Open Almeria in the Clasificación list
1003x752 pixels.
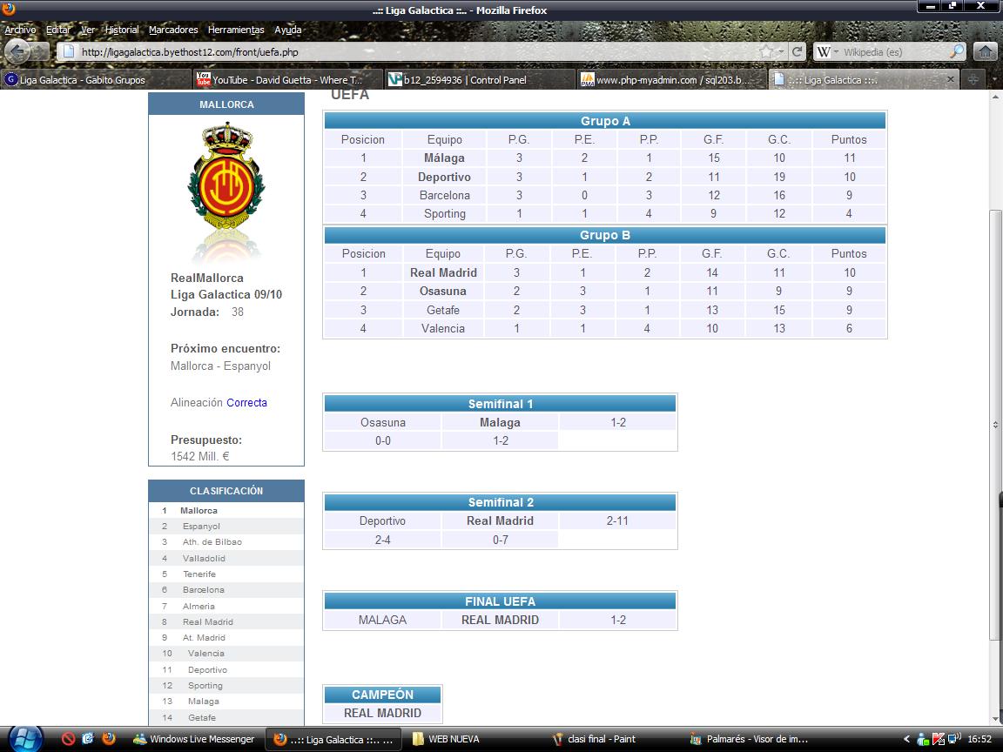point(199,606)
